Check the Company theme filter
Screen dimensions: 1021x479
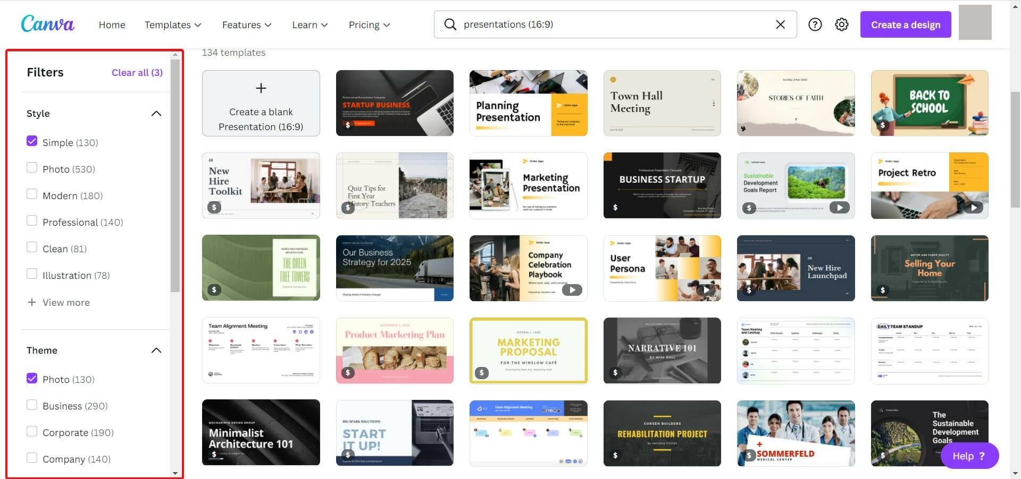32,458
